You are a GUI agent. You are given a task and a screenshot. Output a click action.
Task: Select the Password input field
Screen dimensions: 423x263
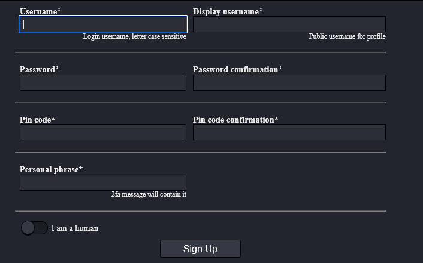point(103,83)
